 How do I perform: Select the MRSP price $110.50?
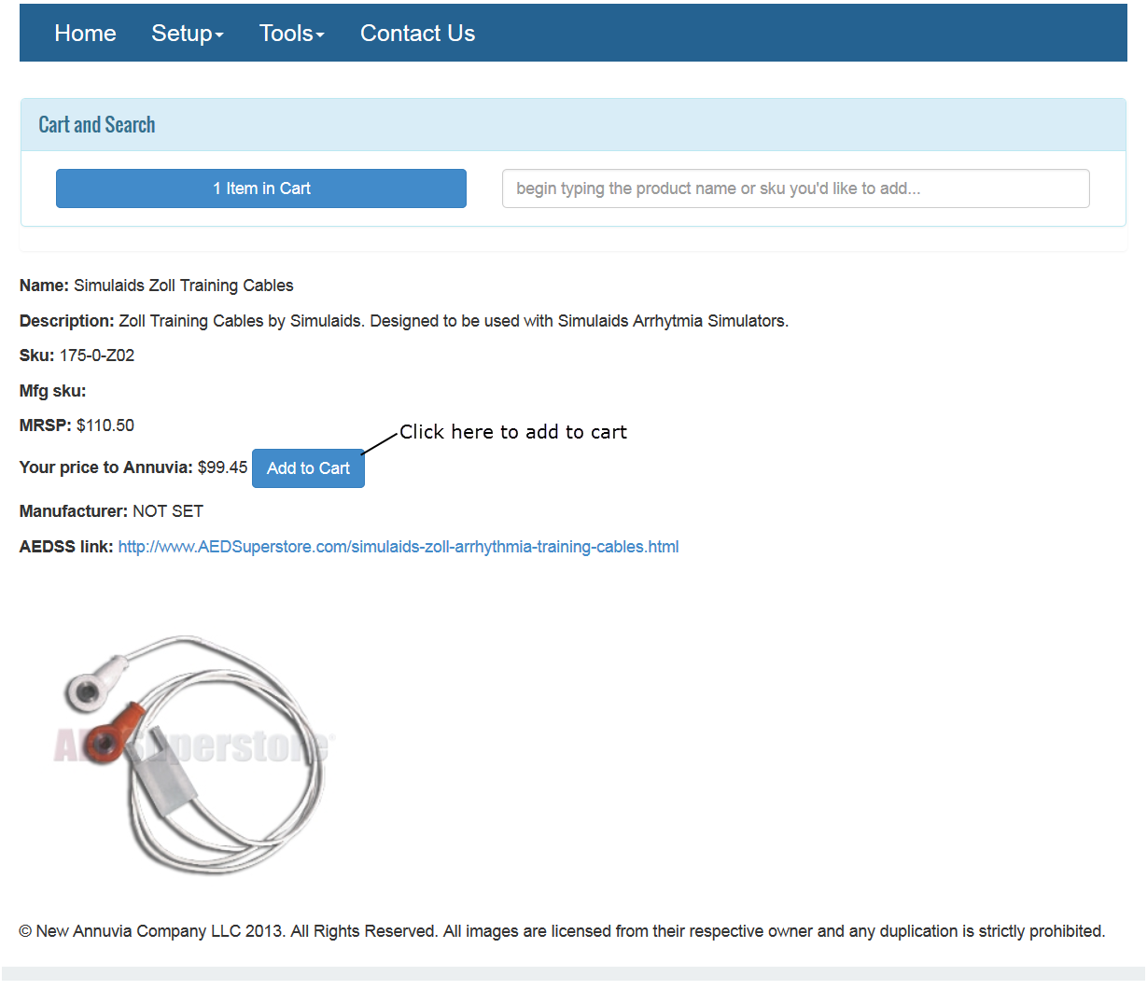tap(105, 425)
